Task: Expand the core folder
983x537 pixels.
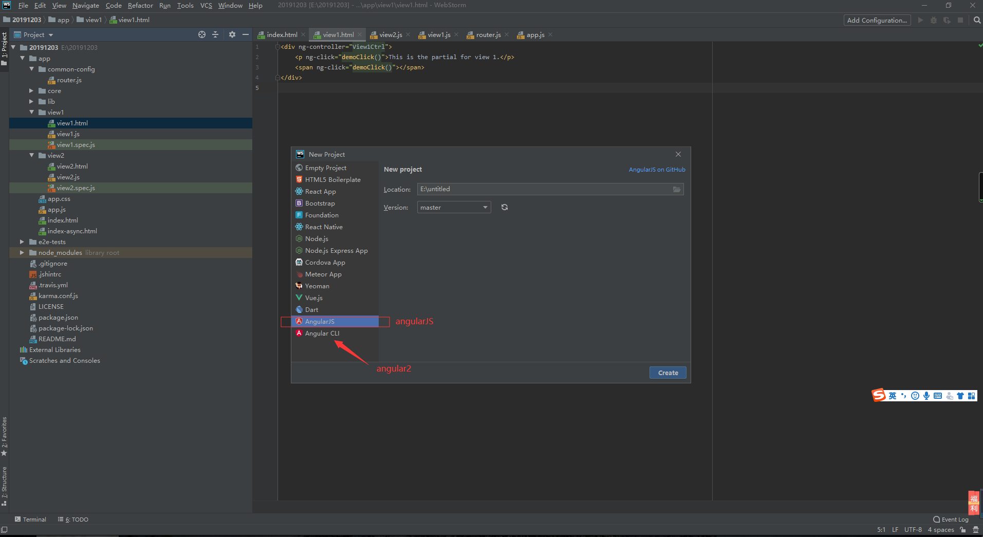Action: 32,90
